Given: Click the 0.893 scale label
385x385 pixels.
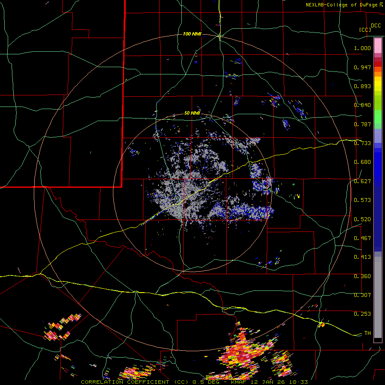Looking at the screenshot, I should tap(362, 86).
